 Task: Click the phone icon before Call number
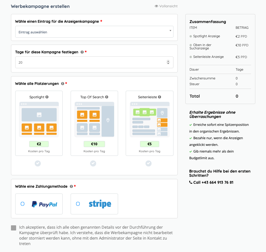pos(191,183)
